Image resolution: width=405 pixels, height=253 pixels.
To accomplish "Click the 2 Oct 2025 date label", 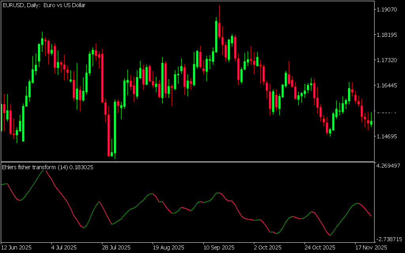I will click(267, 248).
